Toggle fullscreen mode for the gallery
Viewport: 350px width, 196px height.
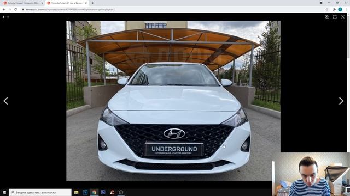pos(335,17)
